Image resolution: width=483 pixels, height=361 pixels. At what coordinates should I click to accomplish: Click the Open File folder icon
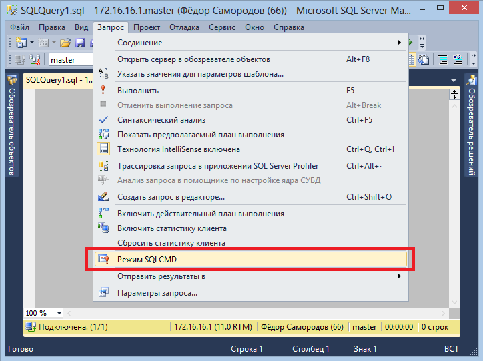(x=65, y=43)
